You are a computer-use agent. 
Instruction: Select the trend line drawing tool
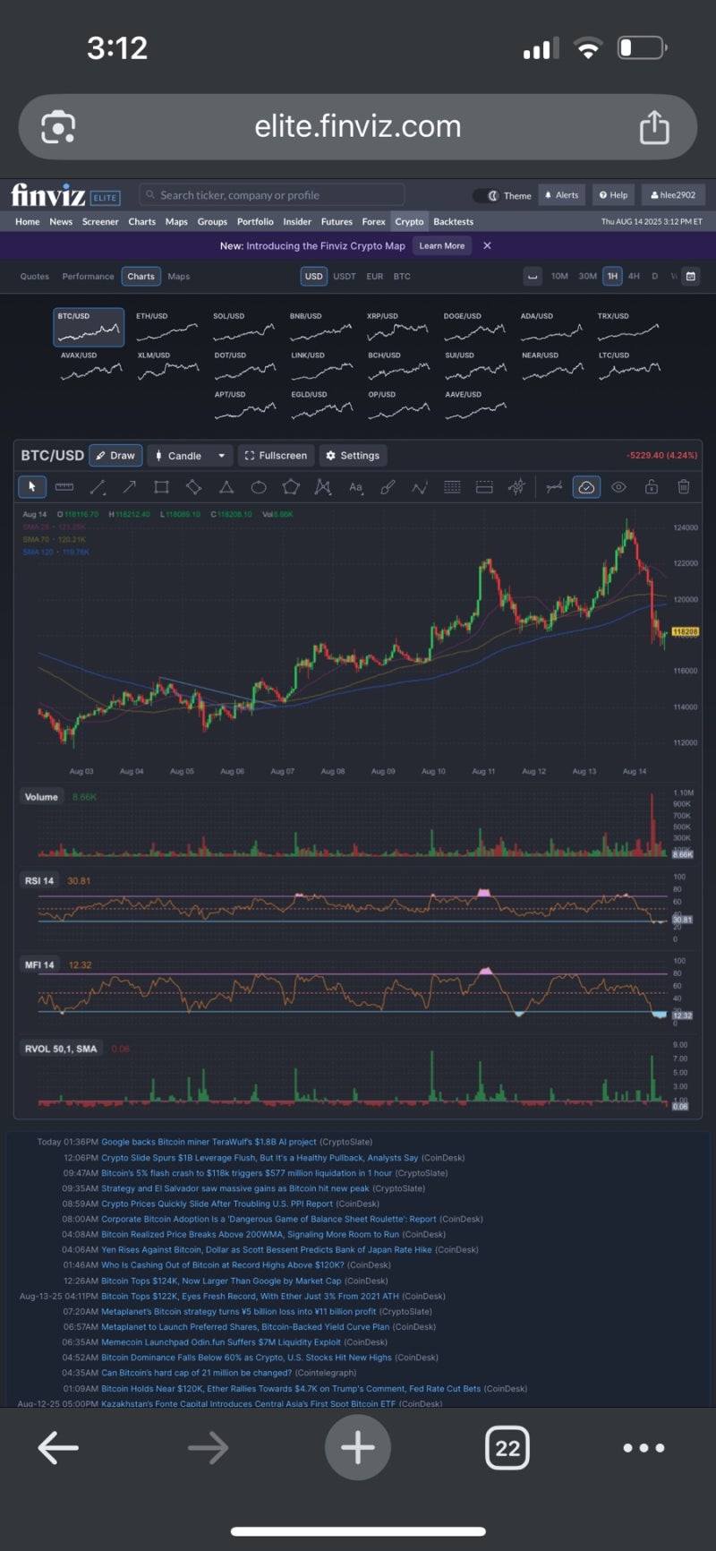tap(97, 487)
